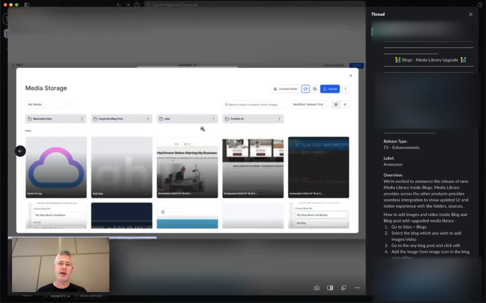Go back with the Slack back arrow

pos(119,5)
